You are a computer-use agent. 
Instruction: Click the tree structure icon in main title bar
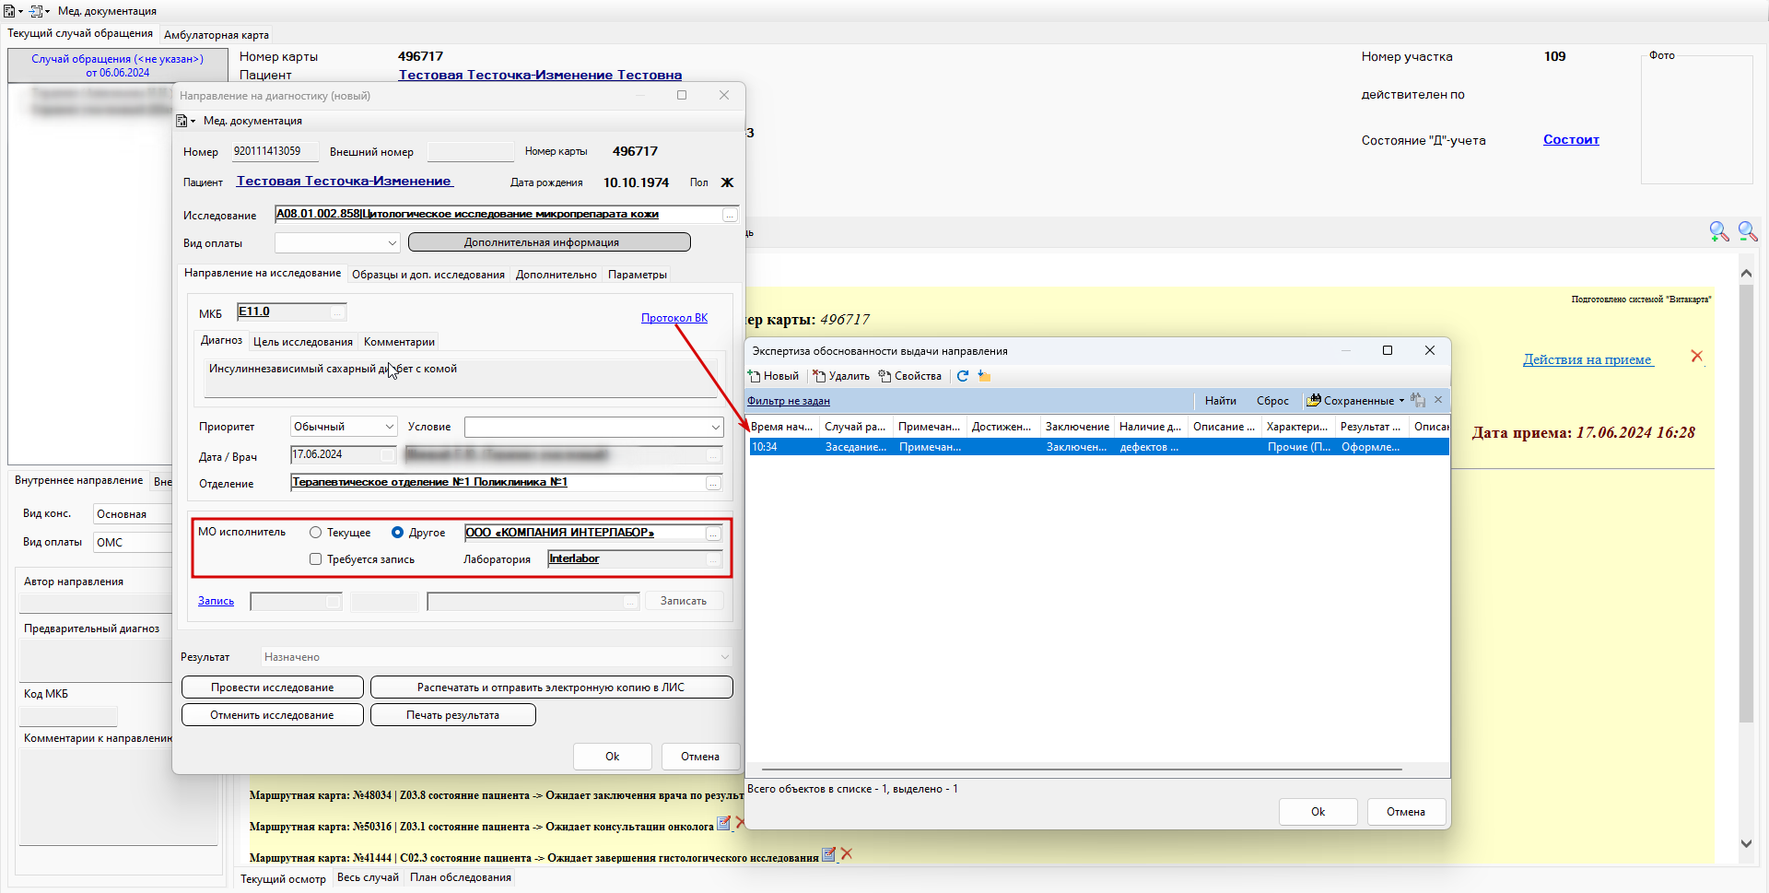[36, 11]
